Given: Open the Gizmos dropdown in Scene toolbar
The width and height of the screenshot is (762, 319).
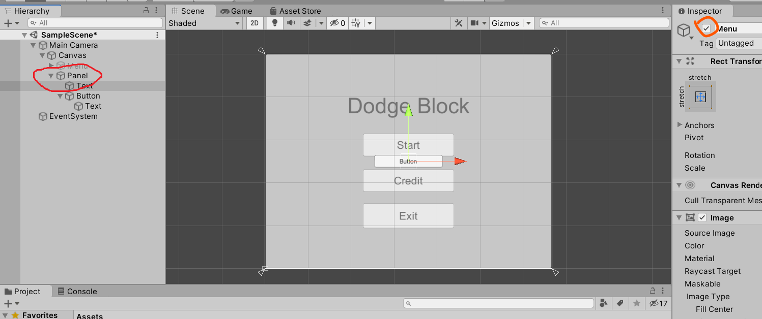Looking at the screenshot, I should click(x=528, y=23).
